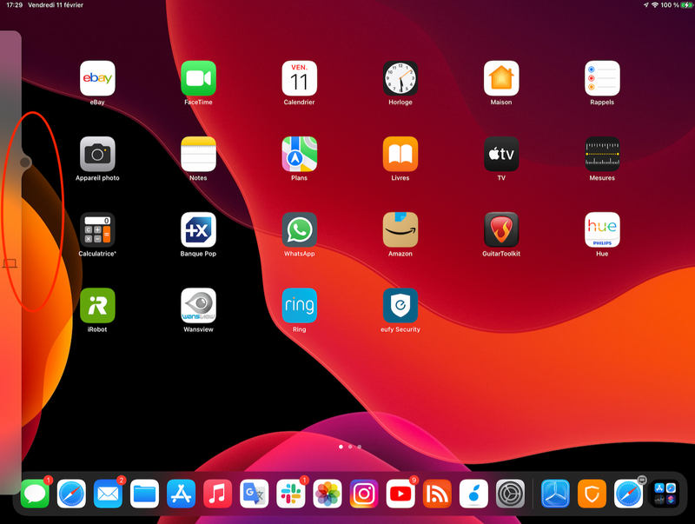The height and width of the screenshot is (524, 695).
Task: Open Google Translate in the dock
Action: pyautogui.click(x=254, y=494)
